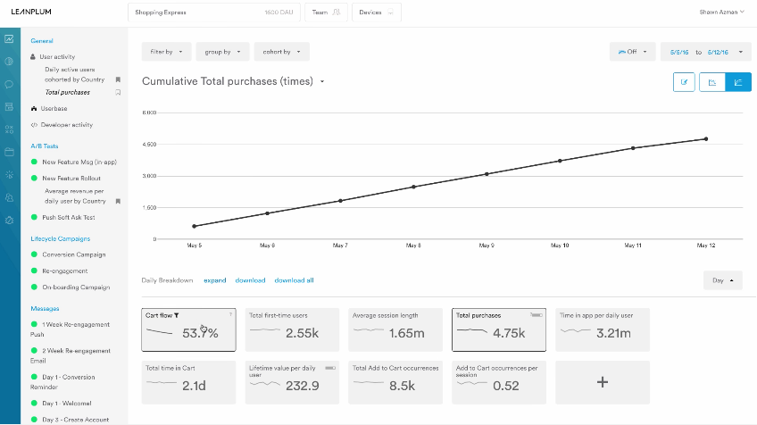Open the folder icon in left rail

point(9,152)
